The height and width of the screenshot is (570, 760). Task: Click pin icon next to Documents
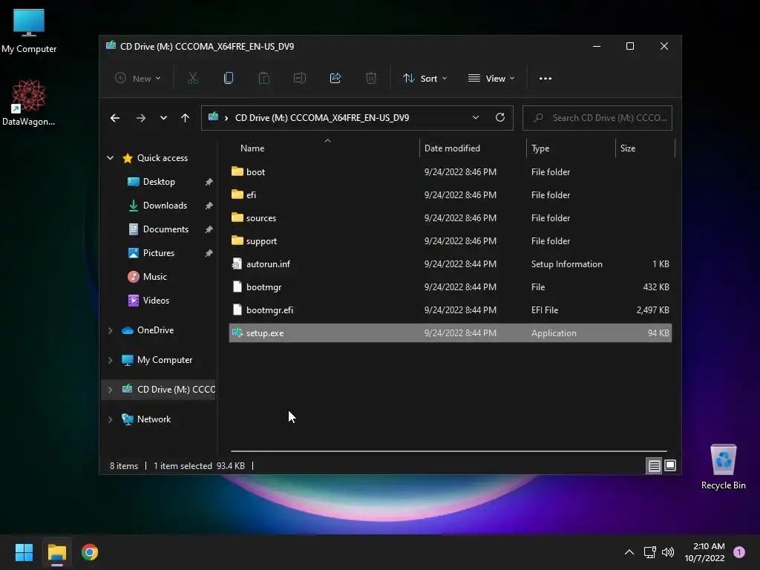[209, 229]
